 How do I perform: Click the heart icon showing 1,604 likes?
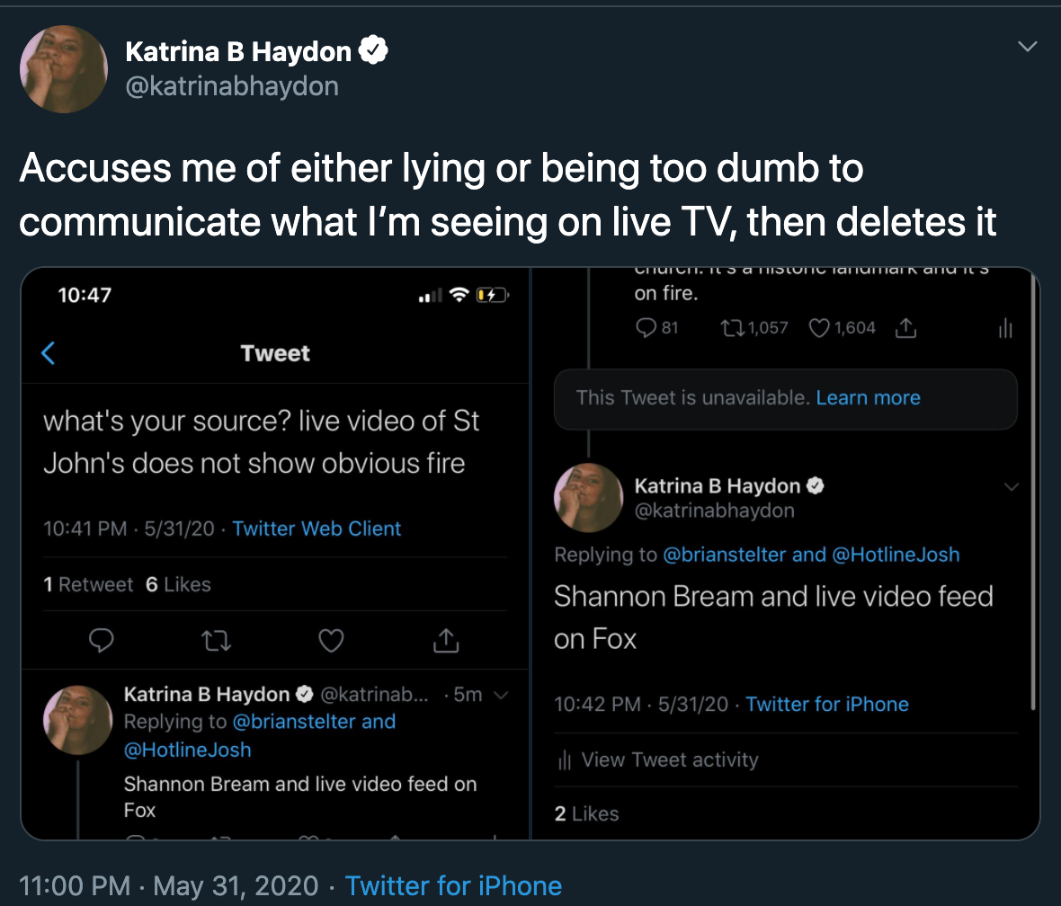(x=819, y=328)
